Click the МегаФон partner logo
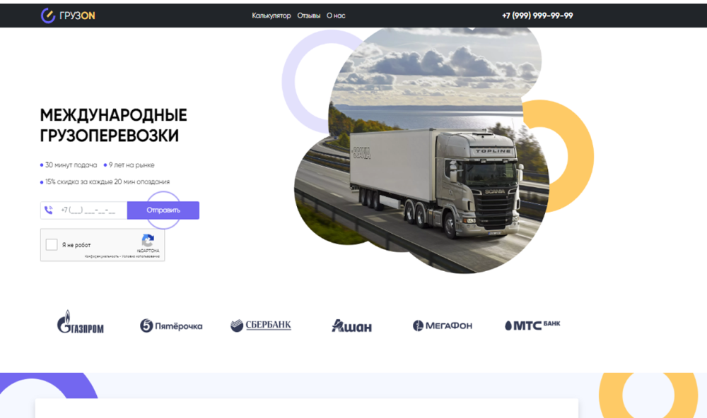The height and width of the screenshot is (418, 707). pyautogui.click(x=443, y=326)
